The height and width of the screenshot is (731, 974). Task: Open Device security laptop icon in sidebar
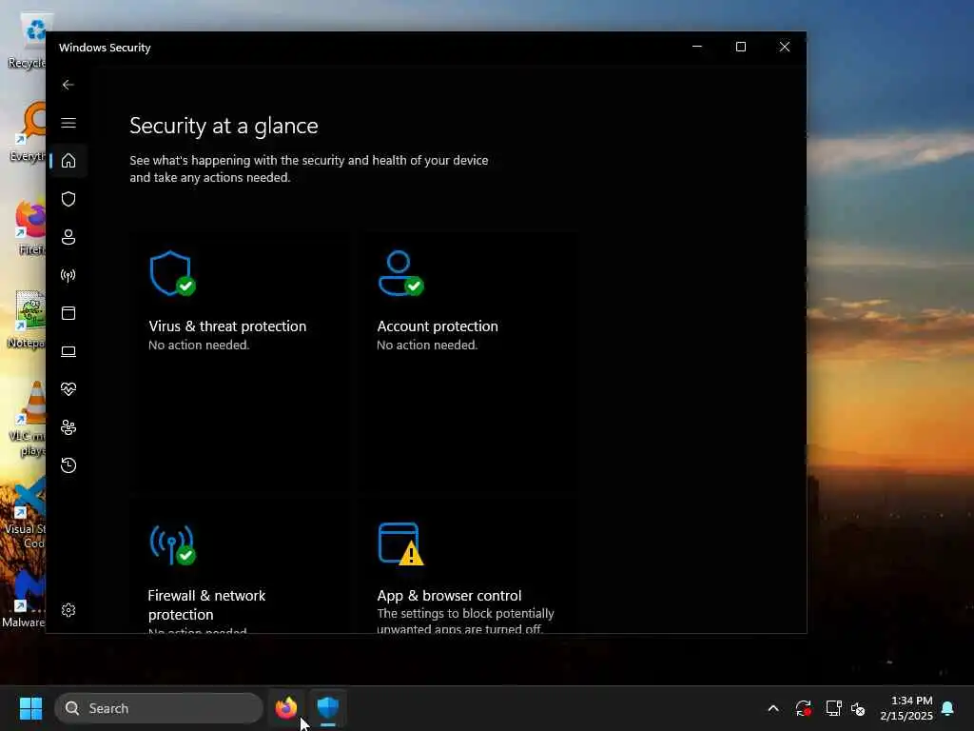[68, 351]
